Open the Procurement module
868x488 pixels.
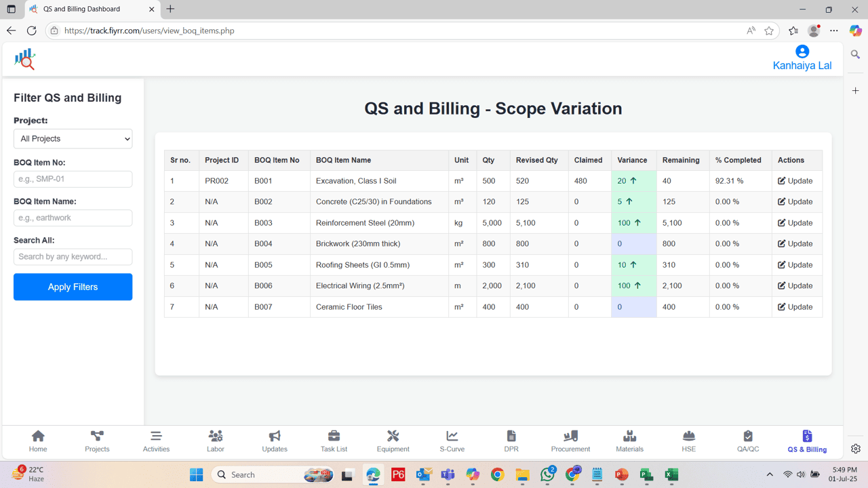(x=570, y=441)
